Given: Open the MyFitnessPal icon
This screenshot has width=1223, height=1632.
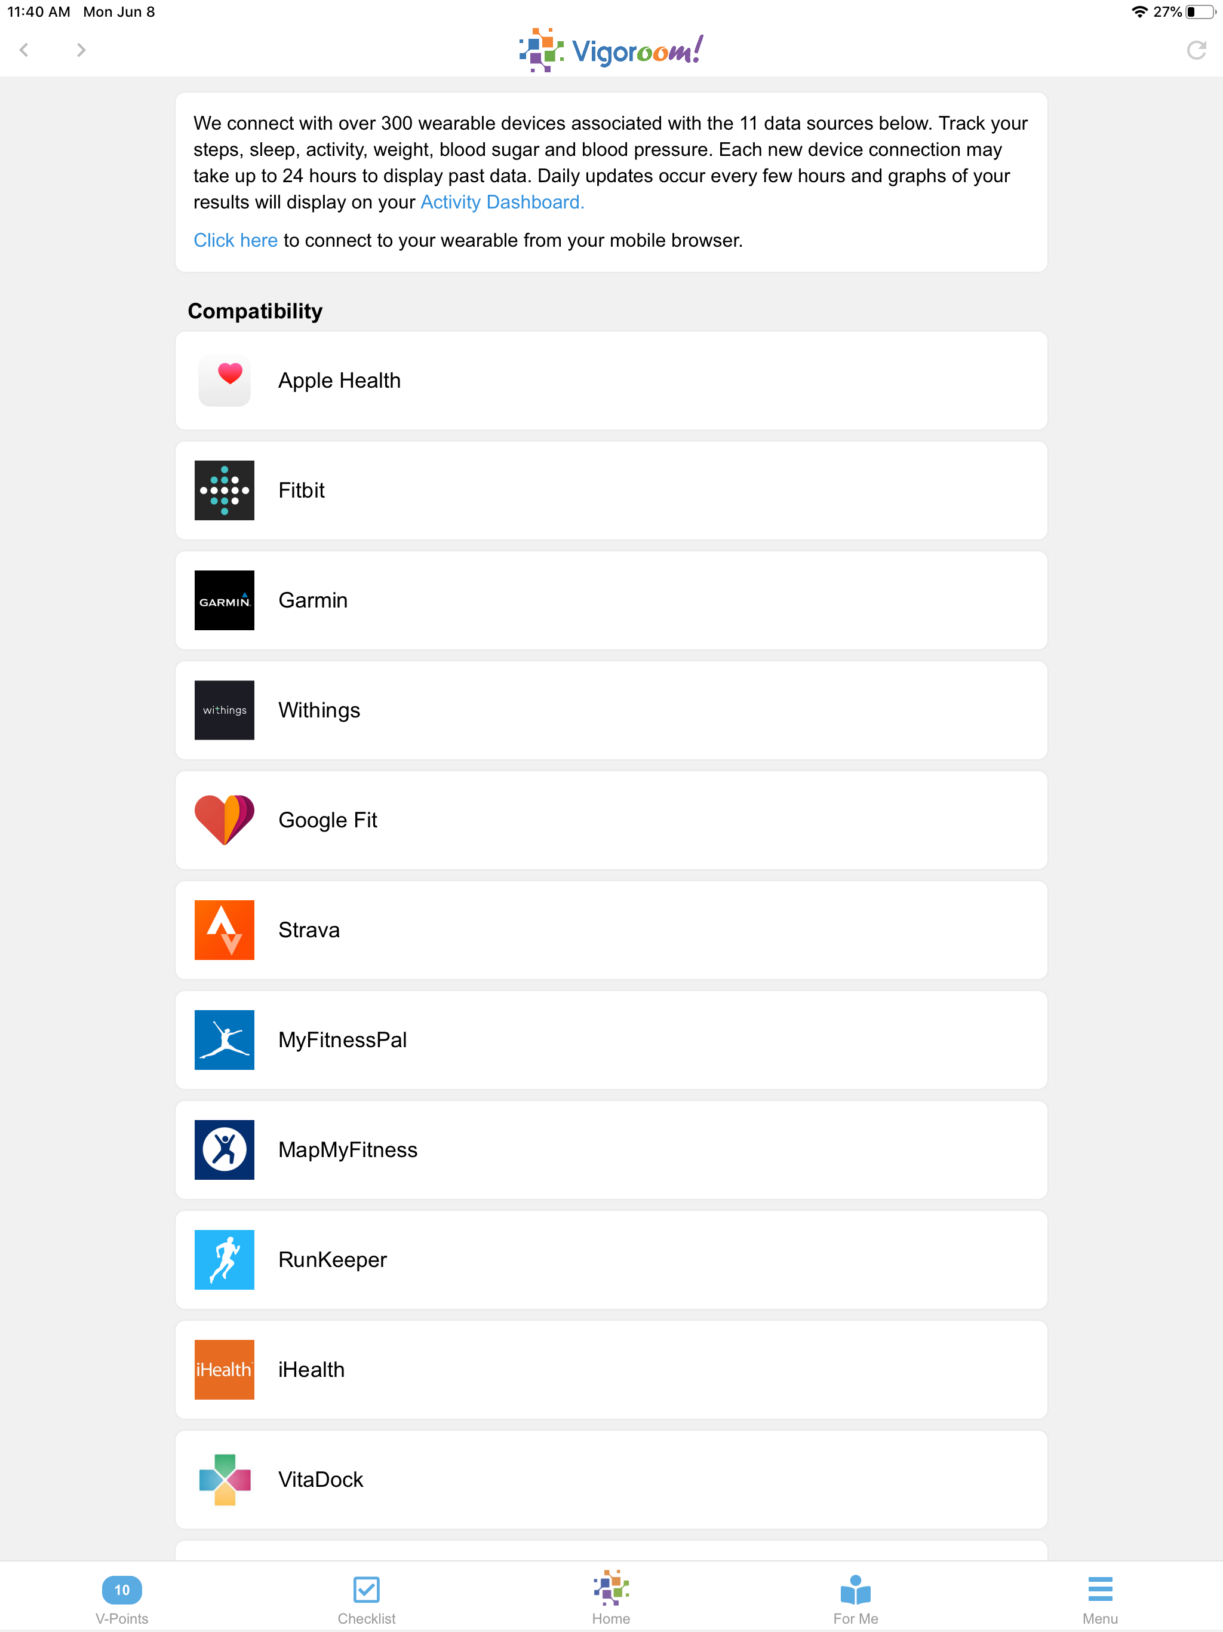Looking at the screenshot, I should [225, 1039].
